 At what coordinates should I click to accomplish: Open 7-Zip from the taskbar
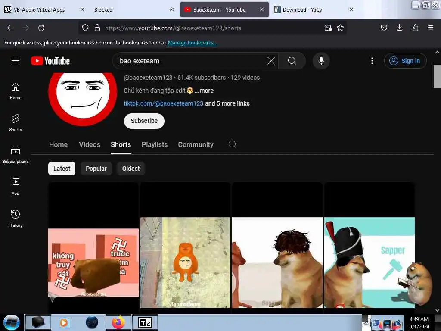tap(145, 322)
